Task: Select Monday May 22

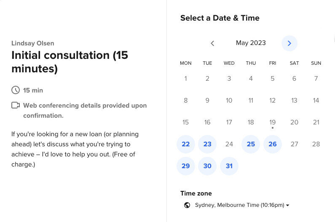Action: click(186, 144)
